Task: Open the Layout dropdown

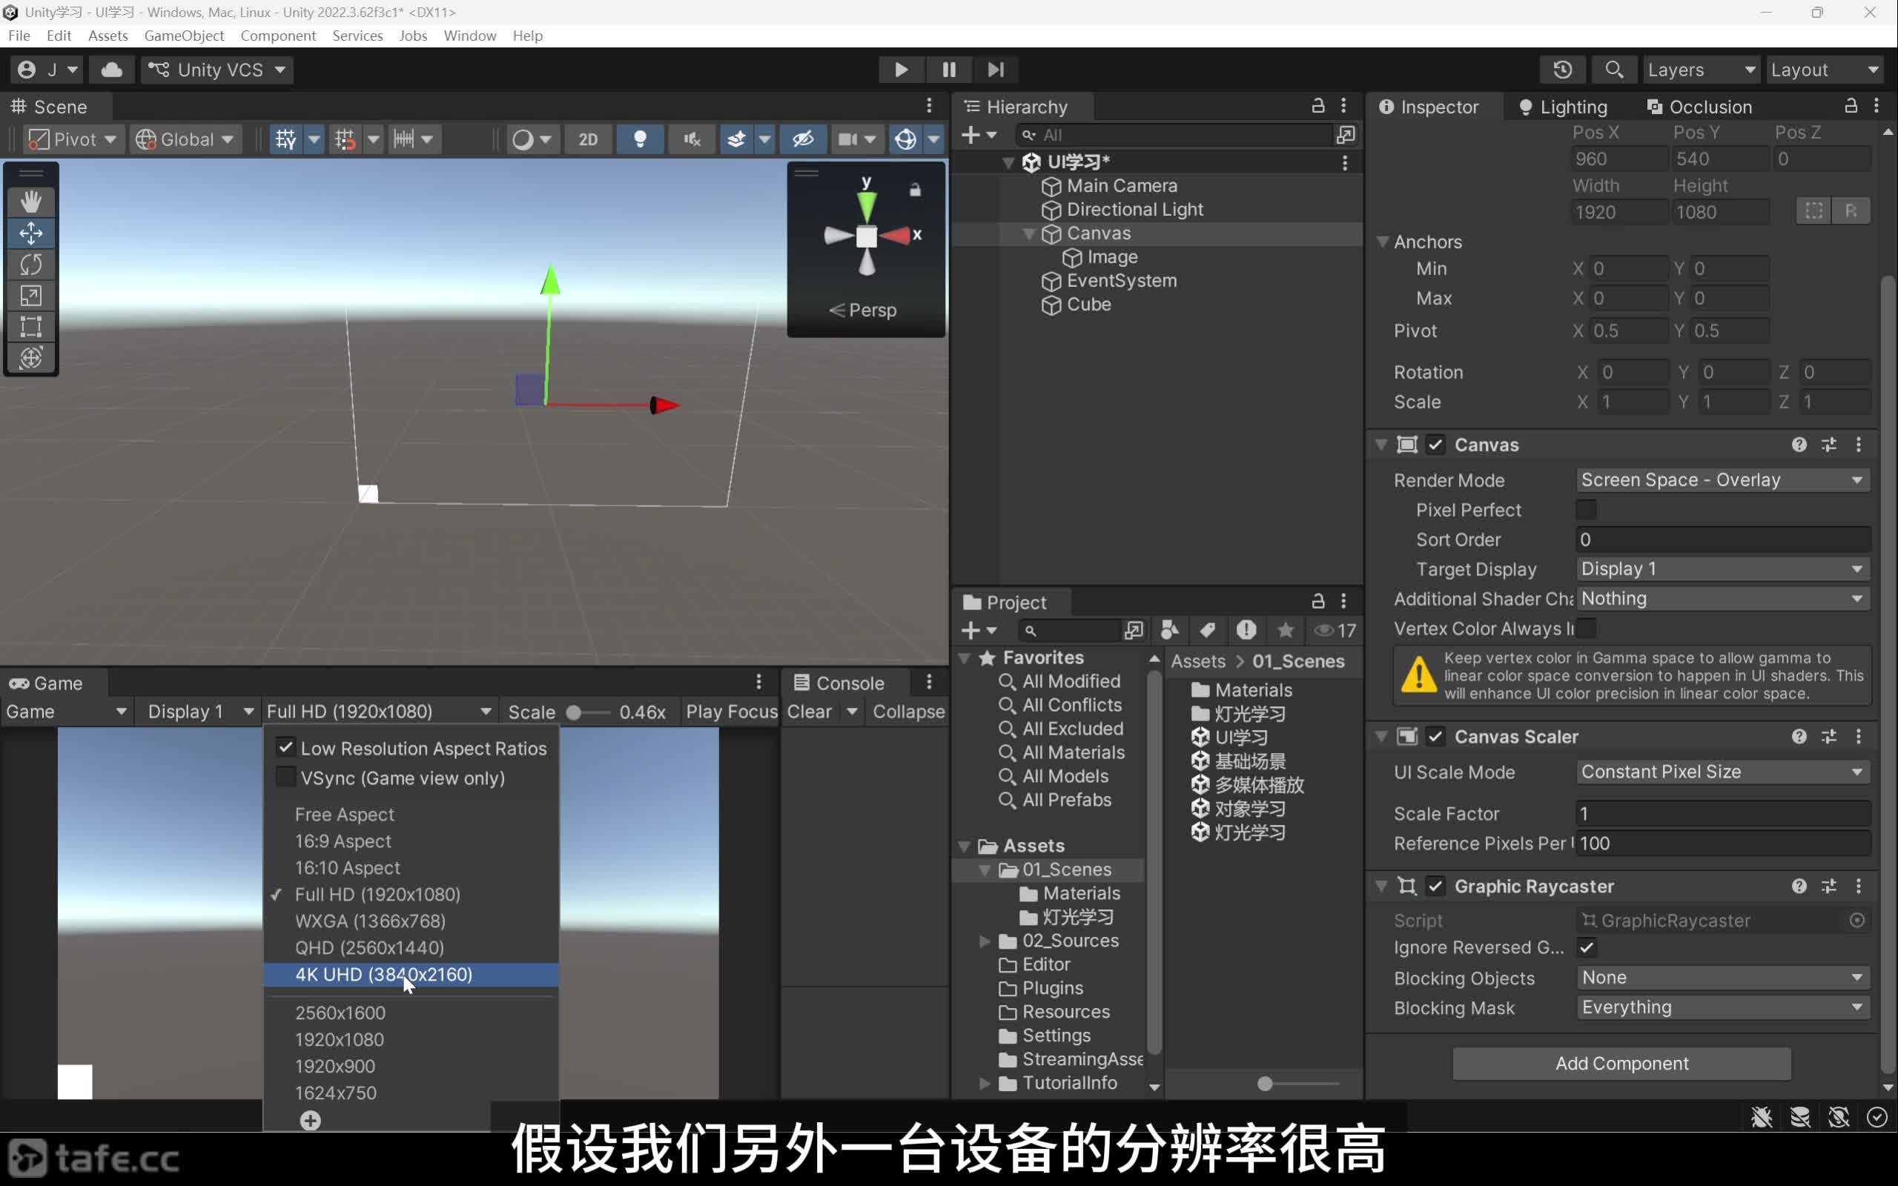Action: tap(1825, 70)
